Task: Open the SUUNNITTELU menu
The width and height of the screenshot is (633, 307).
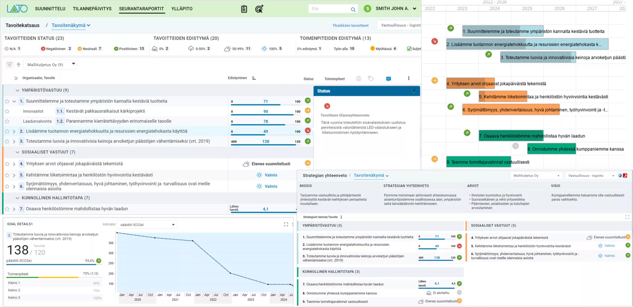Action: [x=50, y=9]
